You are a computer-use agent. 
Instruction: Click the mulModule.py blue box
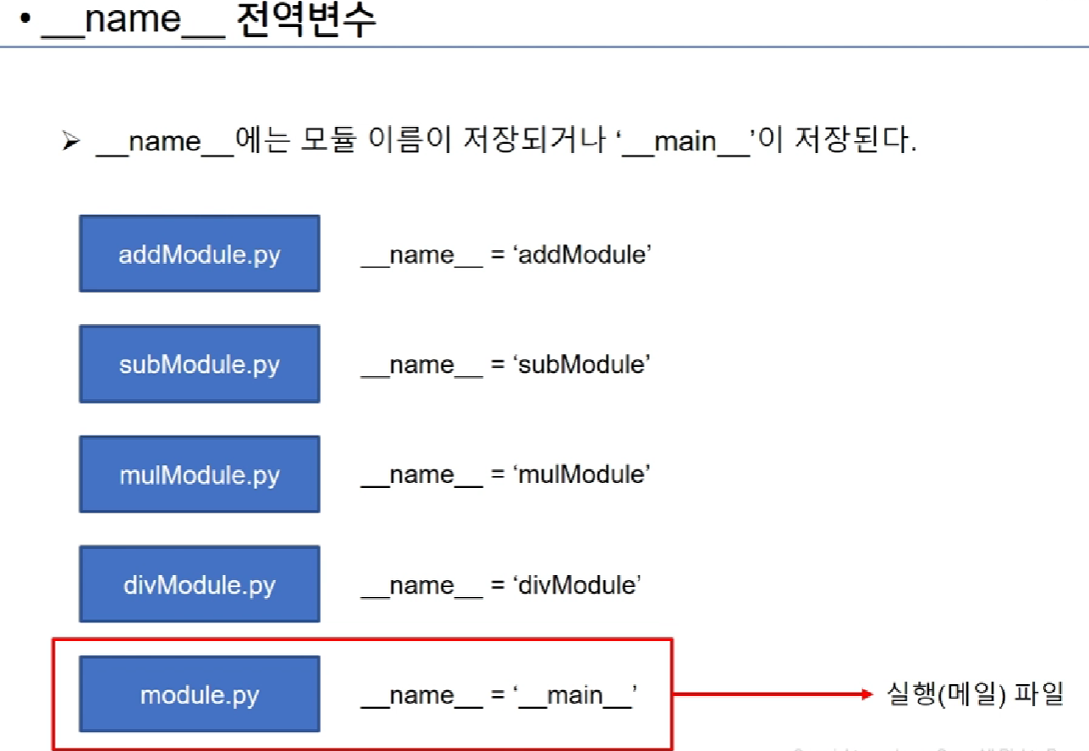tap(200, 474)
